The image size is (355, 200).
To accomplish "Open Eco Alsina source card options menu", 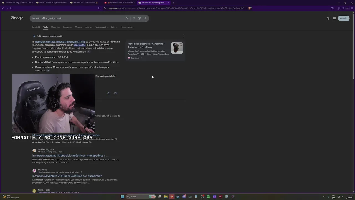I will (x=141, y=58).
